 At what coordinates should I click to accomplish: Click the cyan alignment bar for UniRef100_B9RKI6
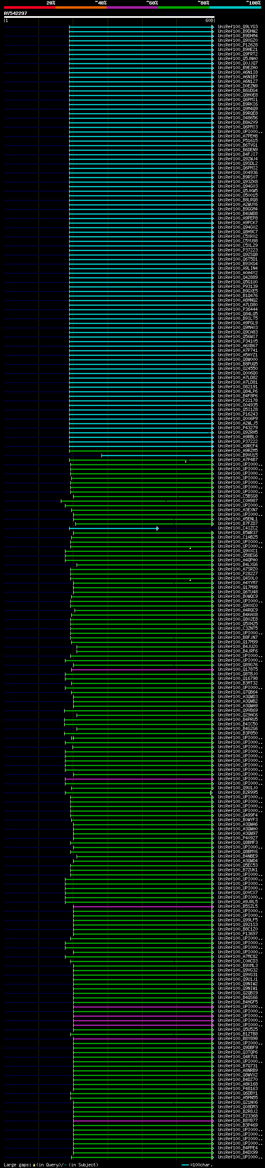(x=141, y=104)
